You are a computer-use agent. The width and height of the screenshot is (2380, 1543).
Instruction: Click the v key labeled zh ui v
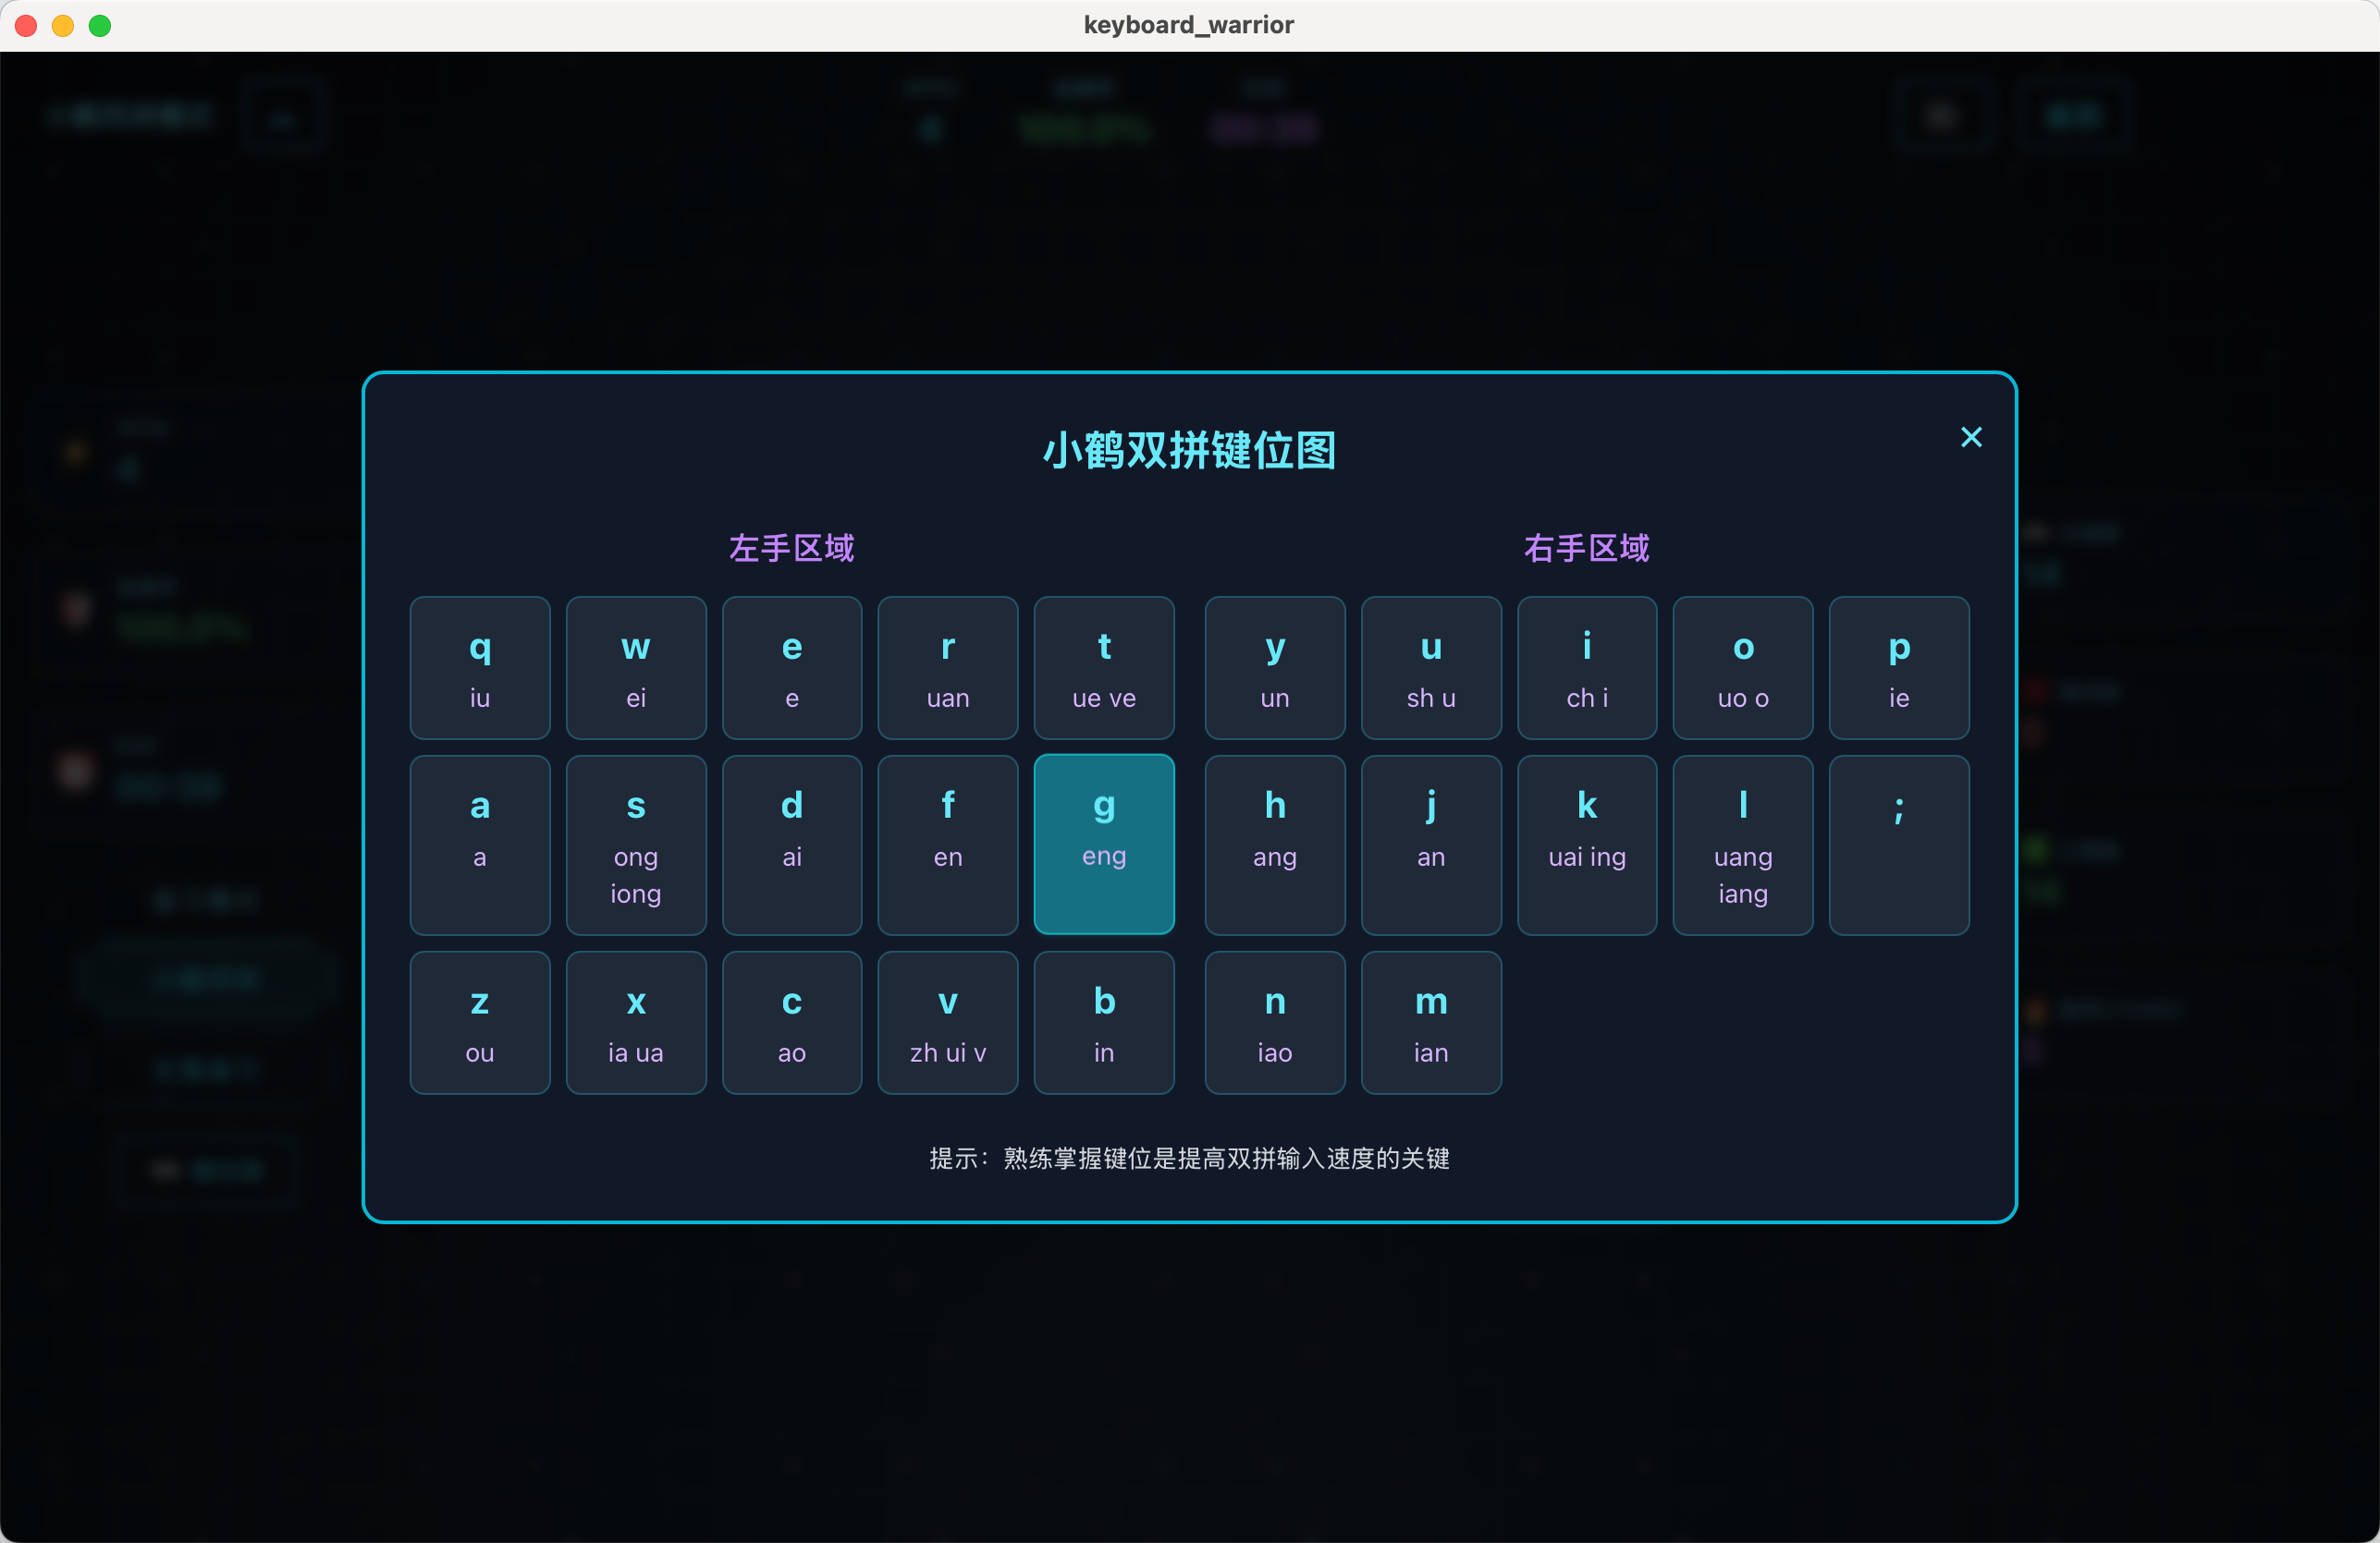click(x=947, y=1021)
